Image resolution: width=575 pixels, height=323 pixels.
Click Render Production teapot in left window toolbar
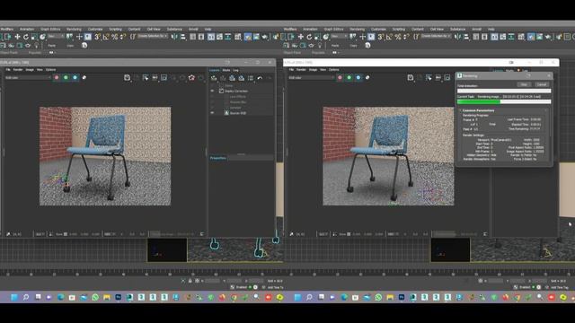pos(264,37)
